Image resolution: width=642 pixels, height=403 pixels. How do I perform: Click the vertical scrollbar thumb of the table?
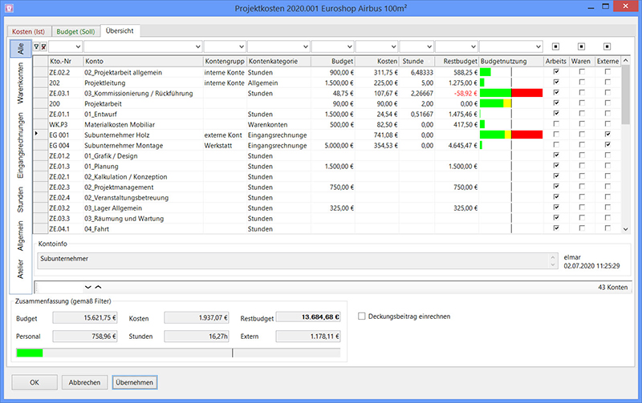point(625,95)
